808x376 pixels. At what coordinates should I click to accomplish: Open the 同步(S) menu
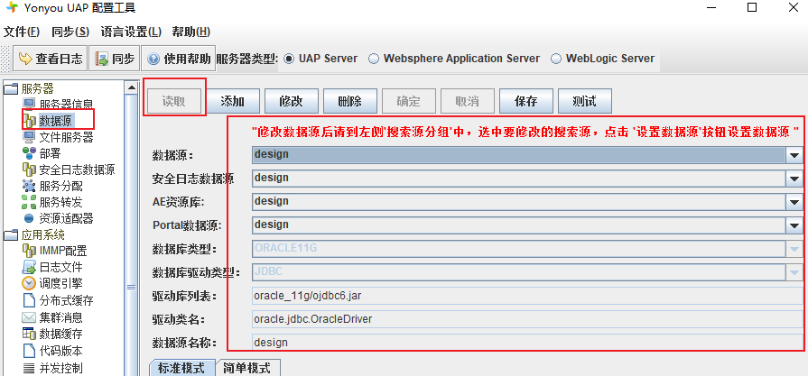70,32
